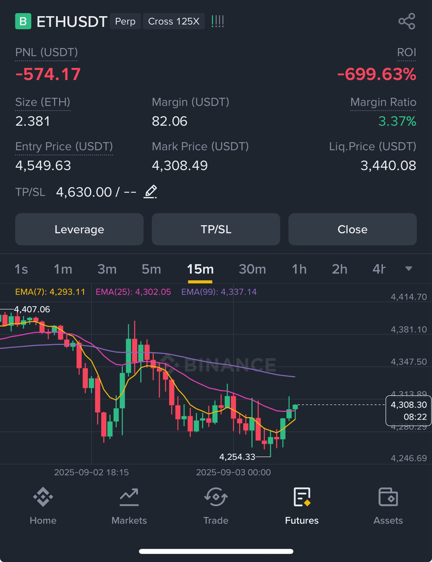432x562 pixels.
Task: Tap the ROI label
Action: [406, 52]
